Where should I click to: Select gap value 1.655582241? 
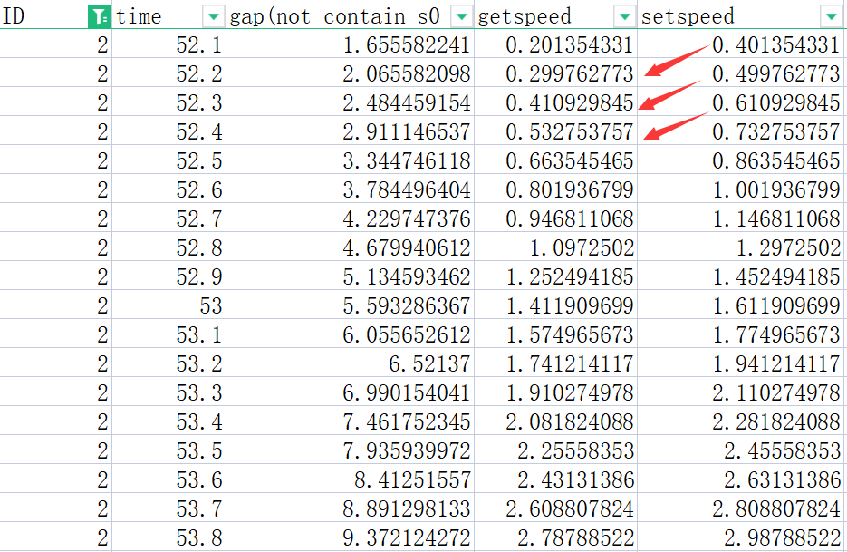350,44
